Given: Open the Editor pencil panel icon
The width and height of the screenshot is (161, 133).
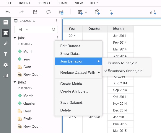Looking at the screenshot, I should (6, 44).
